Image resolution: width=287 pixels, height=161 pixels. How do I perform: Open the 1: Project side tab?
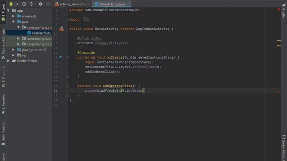click(x=3, y=13)
